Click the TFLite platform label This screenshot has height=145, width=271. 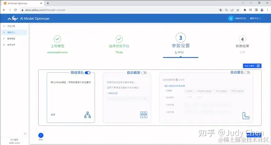pos(119,52)
